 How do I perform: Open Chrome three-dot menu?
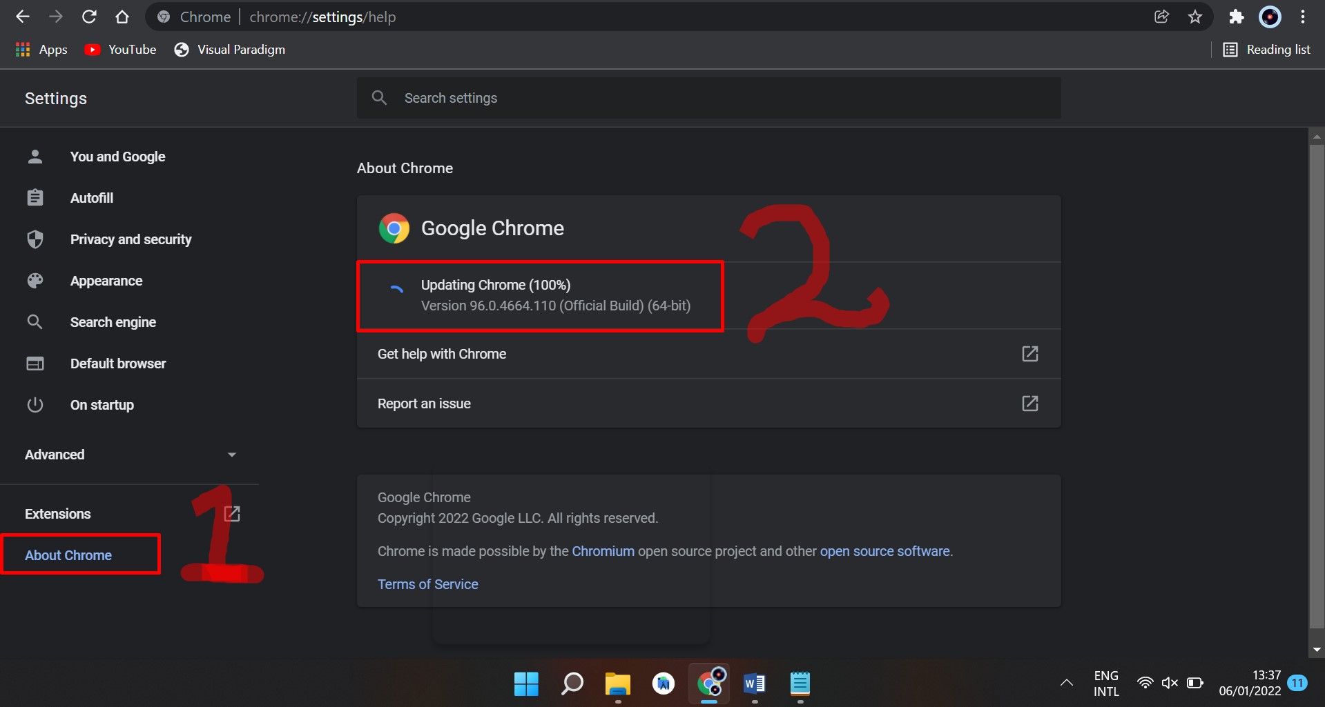coord(1303,17)
